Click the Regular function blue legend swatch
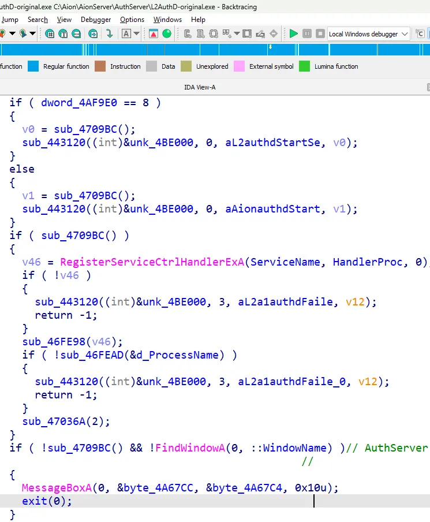 [x=33, y=66]
